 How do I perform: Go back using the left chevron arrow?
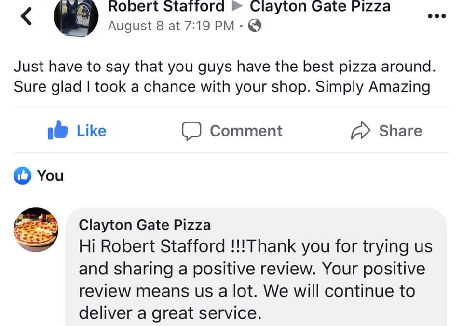point(26,16)
